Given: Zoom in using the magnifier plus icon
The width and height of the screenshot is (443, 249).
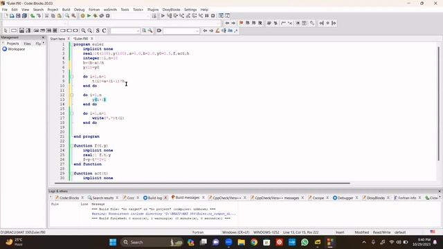Looking at the screenshot, I should pos(83,30).
